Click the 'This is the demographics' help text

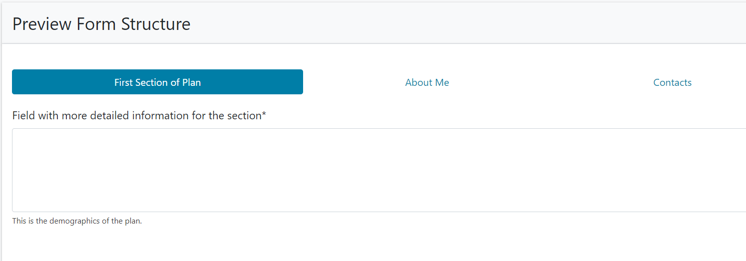pyautogui.click(x=77, y=221)
